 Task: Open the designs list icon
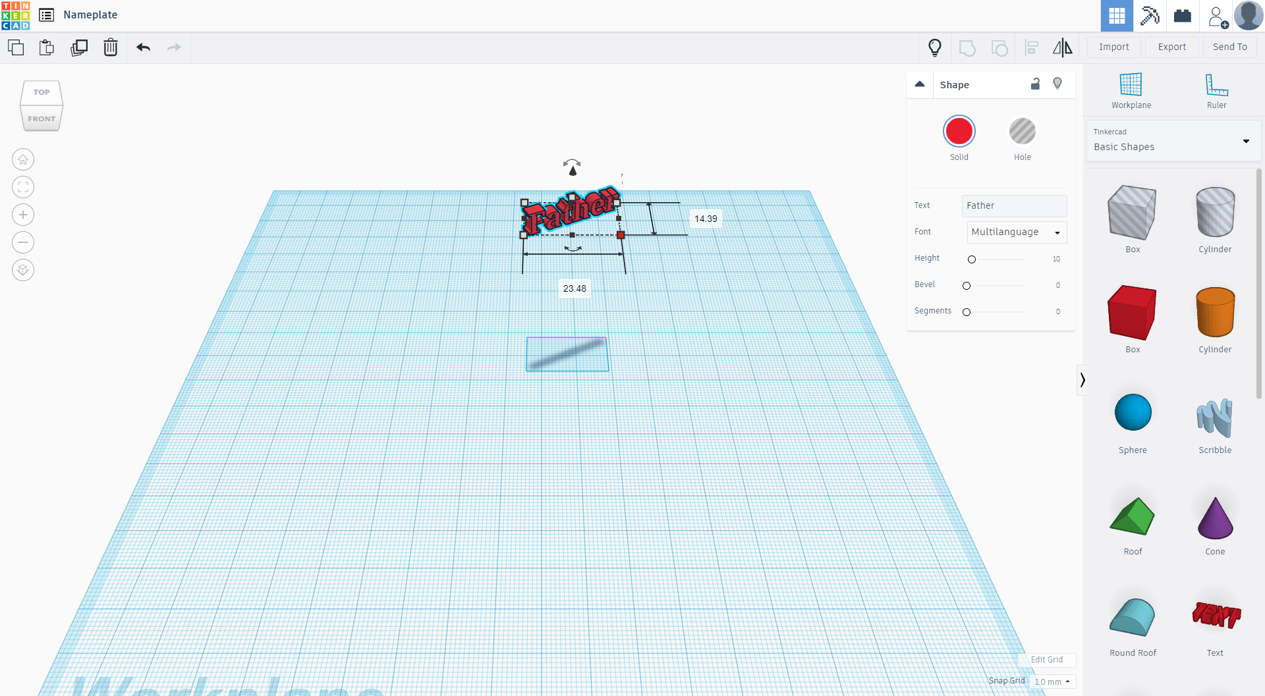[46, 15]
